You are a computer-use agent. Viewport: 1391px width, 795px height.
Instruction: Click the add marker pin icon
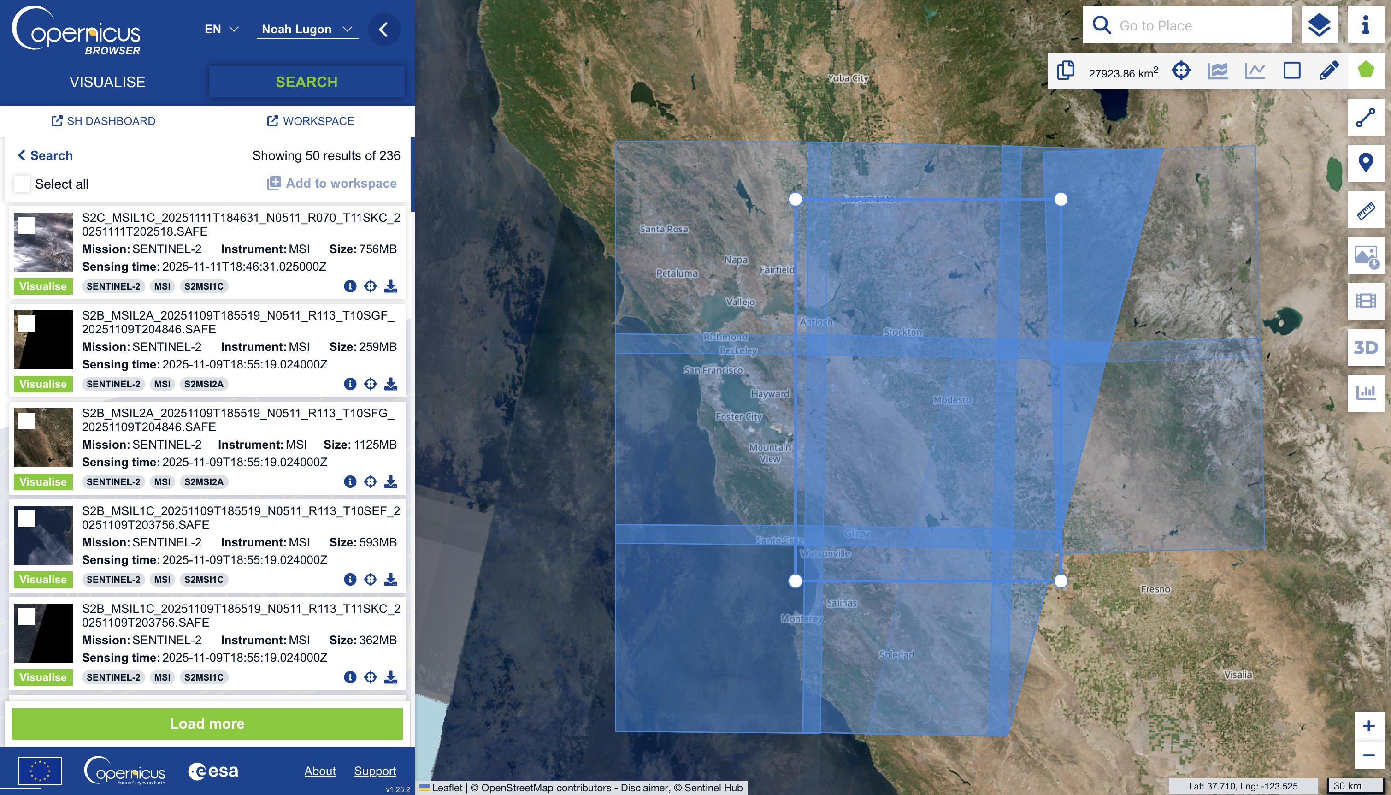point(1365,163)
